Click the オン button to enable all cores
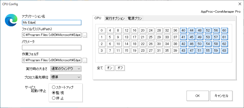Viewport: 244px width, 108px height. (x=109, y=68)
